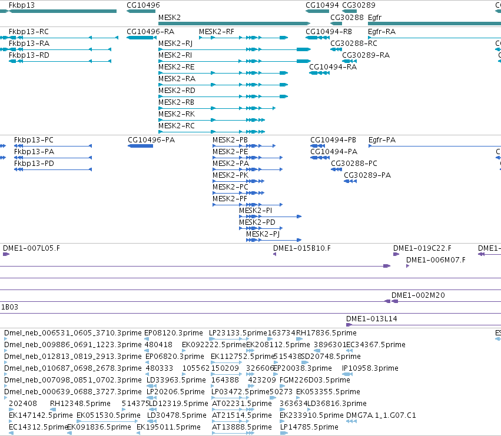Click protein Fkbp13-PD
The width and height of the screenshot is (501, 436).
[34, 164]
